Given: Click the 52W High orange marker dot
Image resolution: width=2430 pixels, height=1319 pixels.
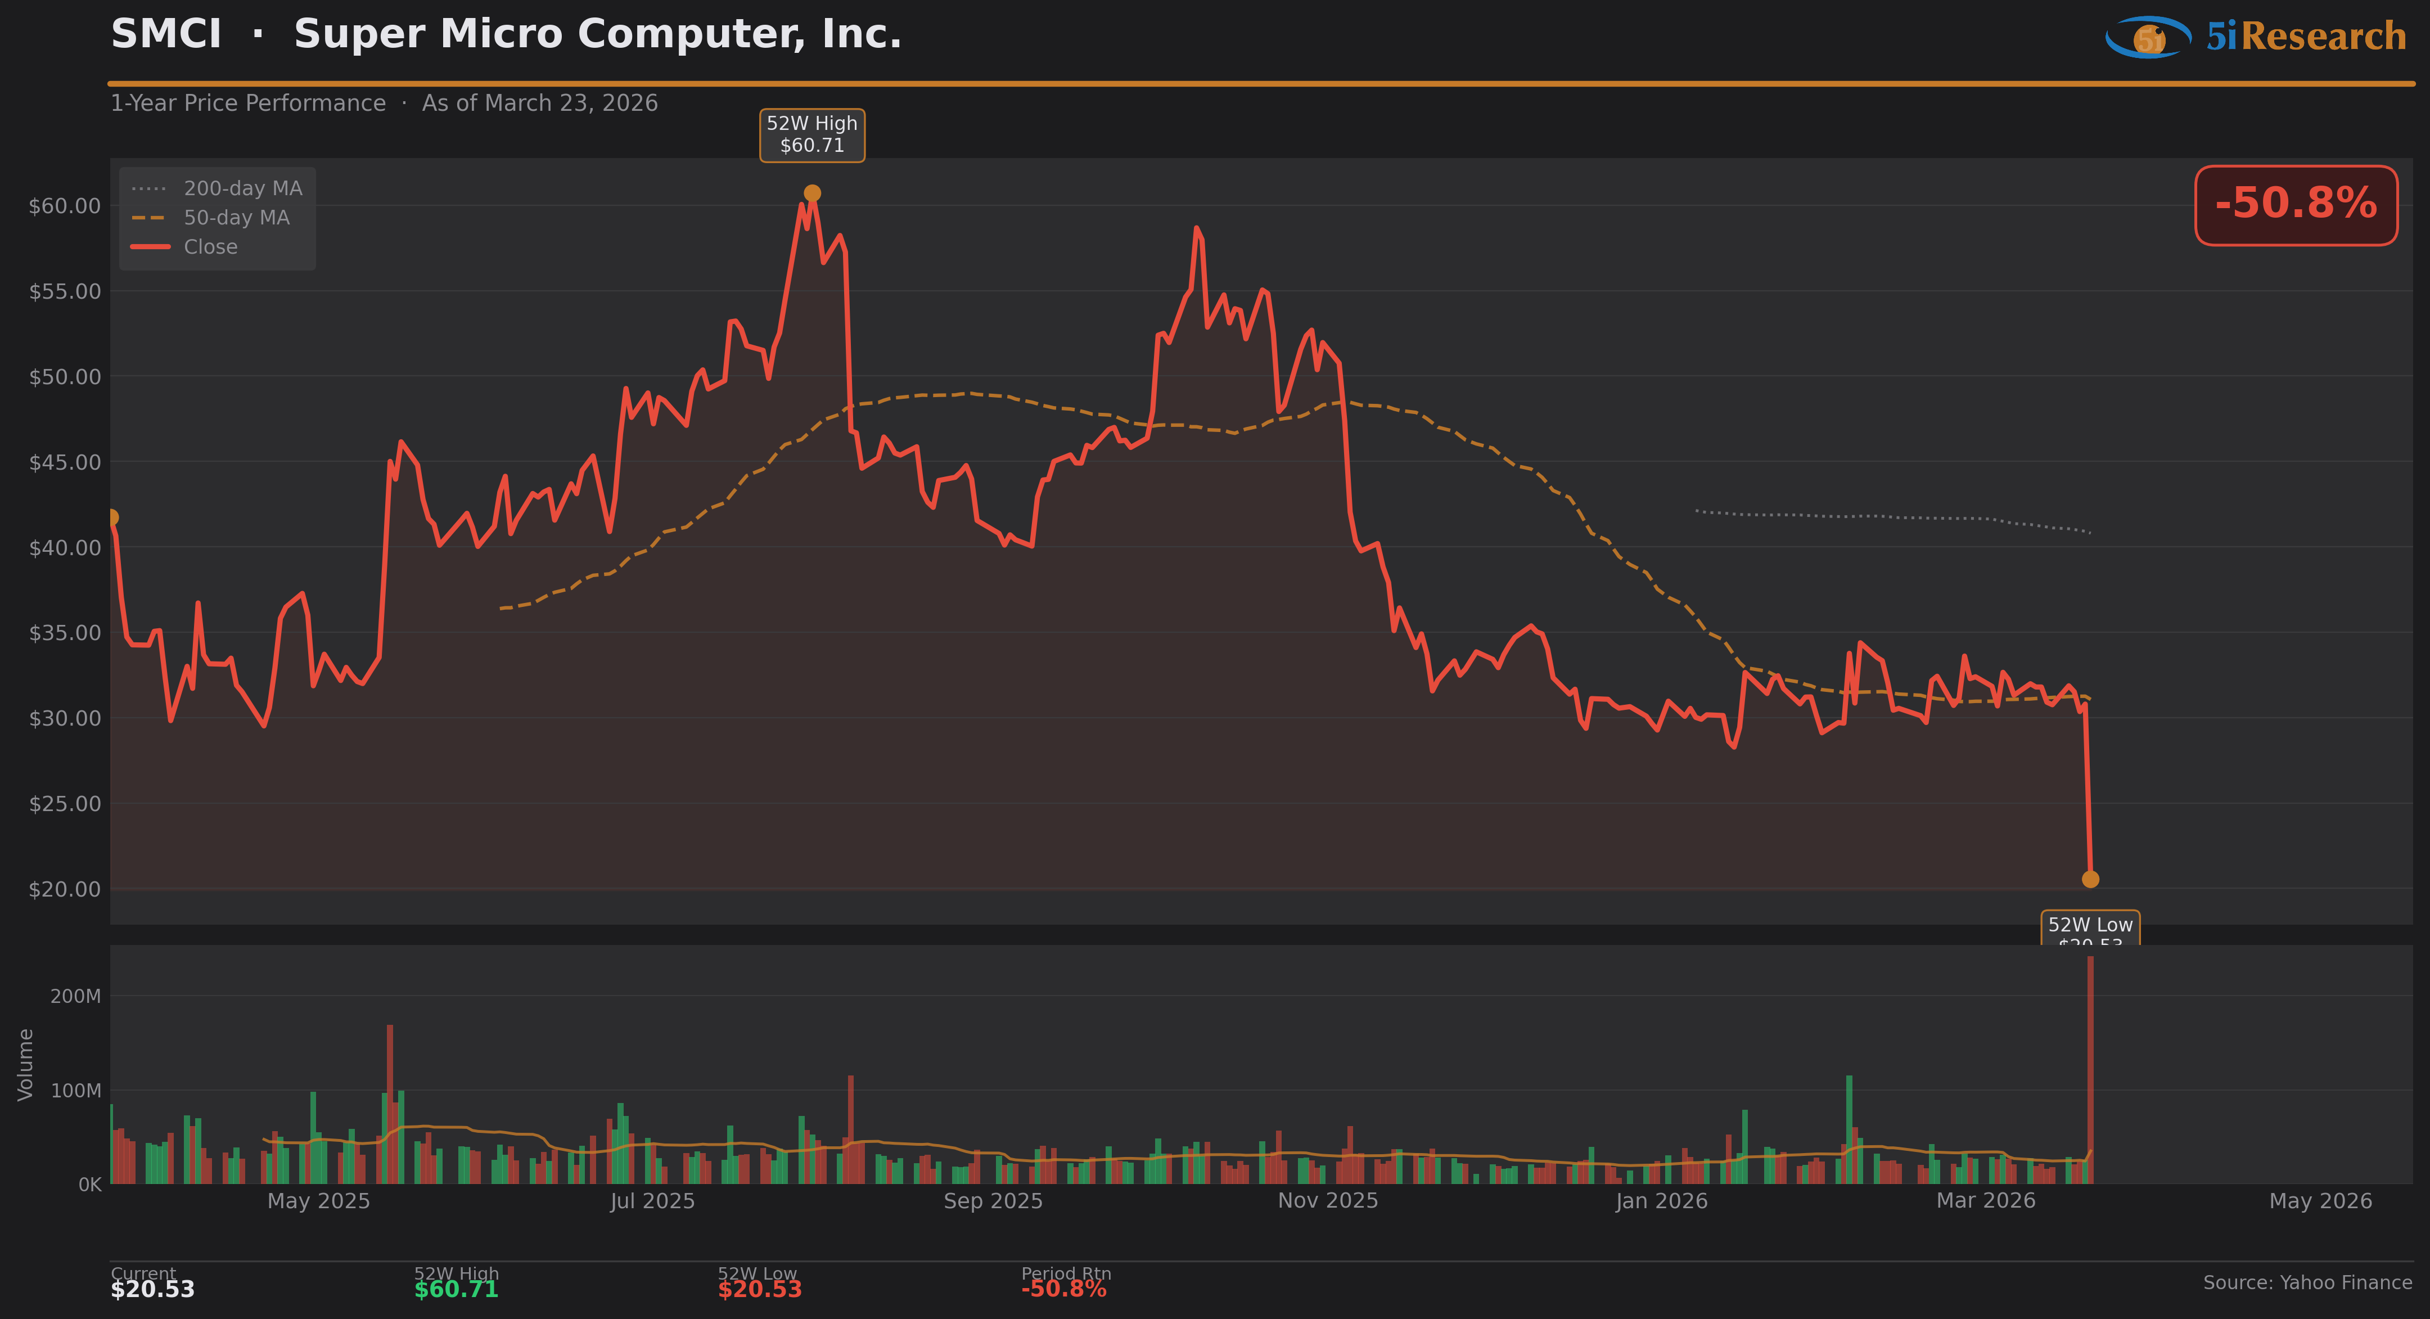Looking at the screenshot, I should pyautogui.click(x=812, y=193).
